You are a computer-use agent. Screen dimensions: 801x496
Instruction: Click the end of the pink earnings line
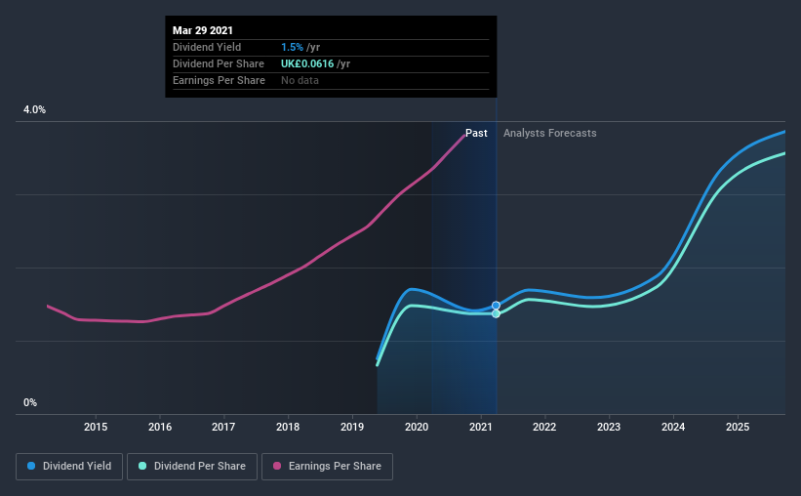coord(463,136)
